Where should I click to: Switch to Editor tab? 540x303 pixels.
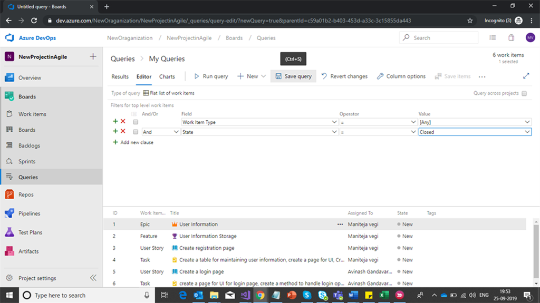point(144,76)
